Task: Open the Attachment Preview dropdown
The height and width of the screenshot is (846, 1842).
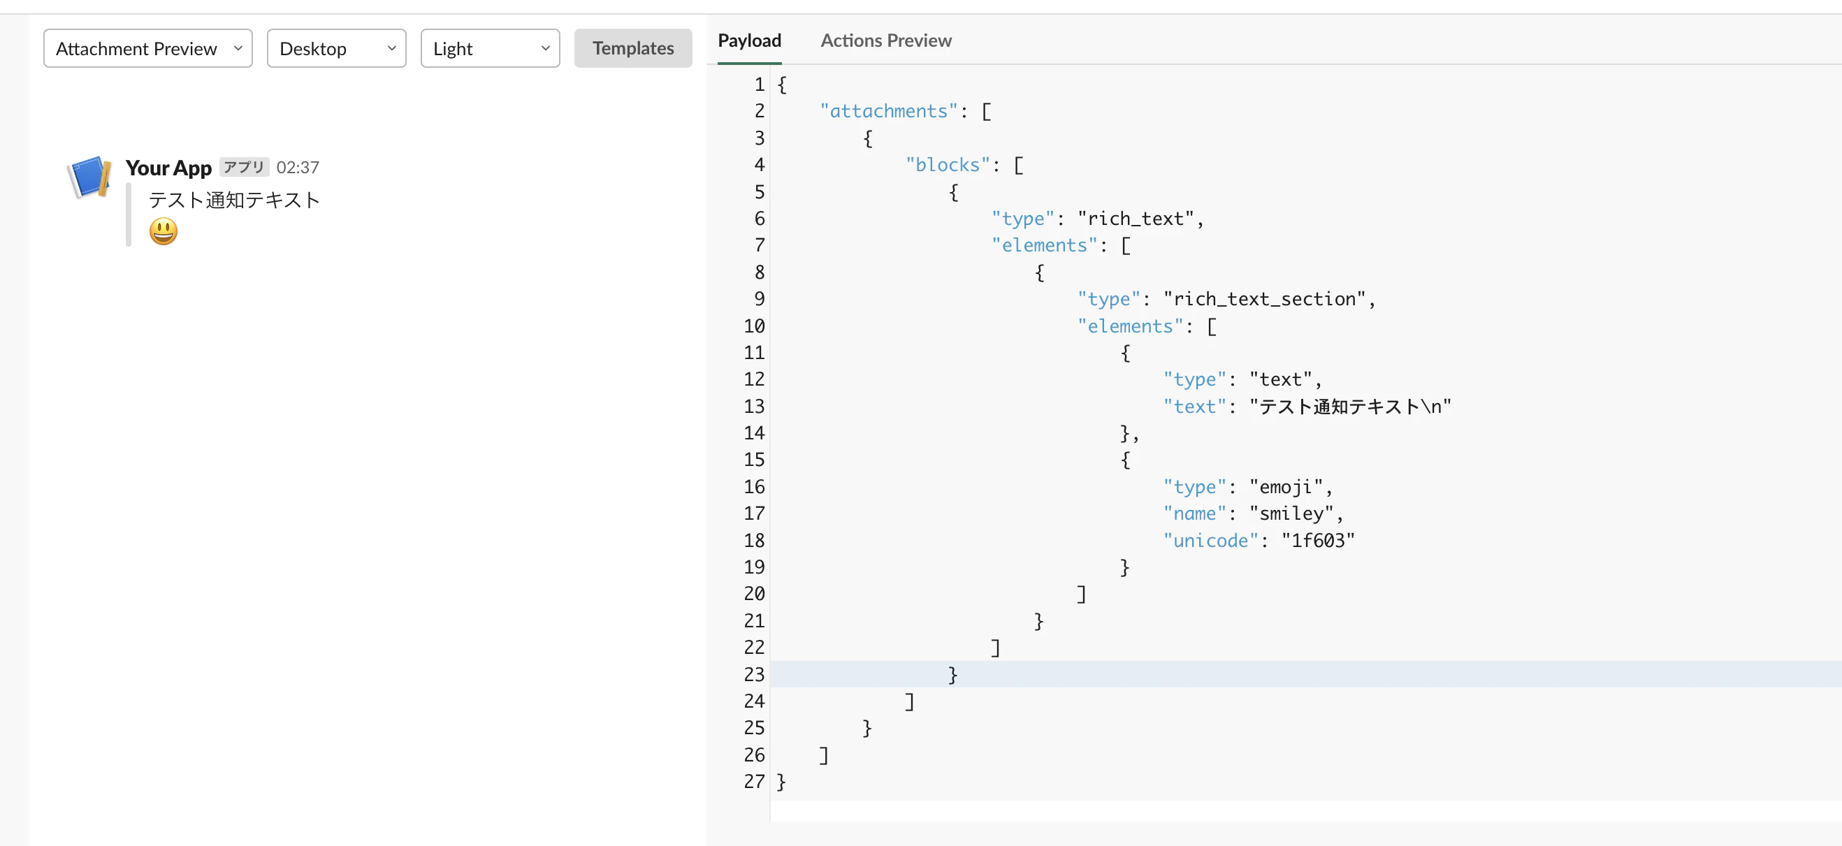Action: tap(148, 49)
